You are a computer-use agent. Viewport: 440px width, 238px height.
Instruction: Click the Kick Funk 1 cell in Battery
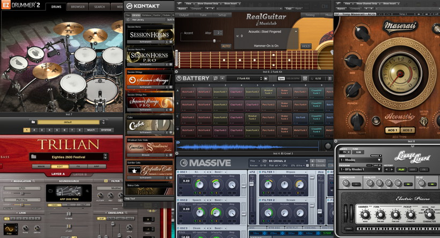click(x=188, y=92)
